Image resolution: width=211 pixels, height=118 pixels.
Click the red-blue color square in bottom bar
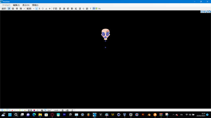pos(34,110)
